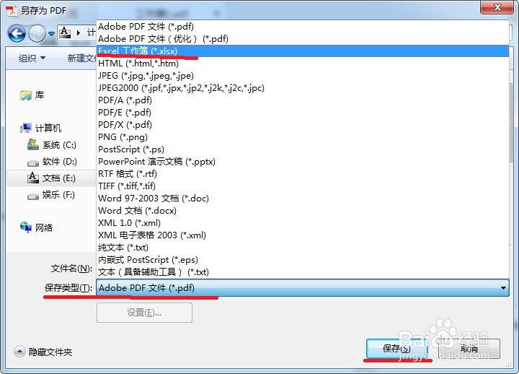Open the 娱乐 (F:) drive
This screenshot has height=374, width=519.
(58, 195)
